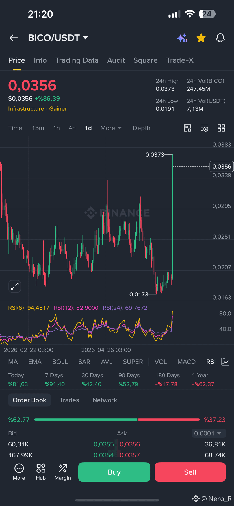Enable the SUPER indicator

(x=133, y=362)
